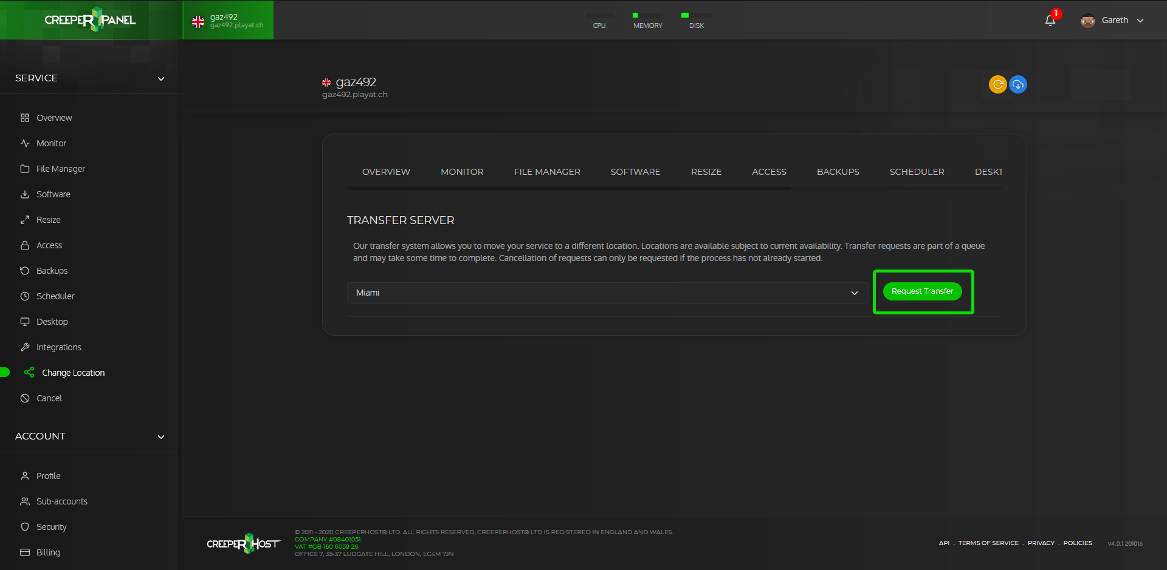Click the Sub-accounts people icon
This screenshot has width=1167, height=570.
[x=25, y=501]
